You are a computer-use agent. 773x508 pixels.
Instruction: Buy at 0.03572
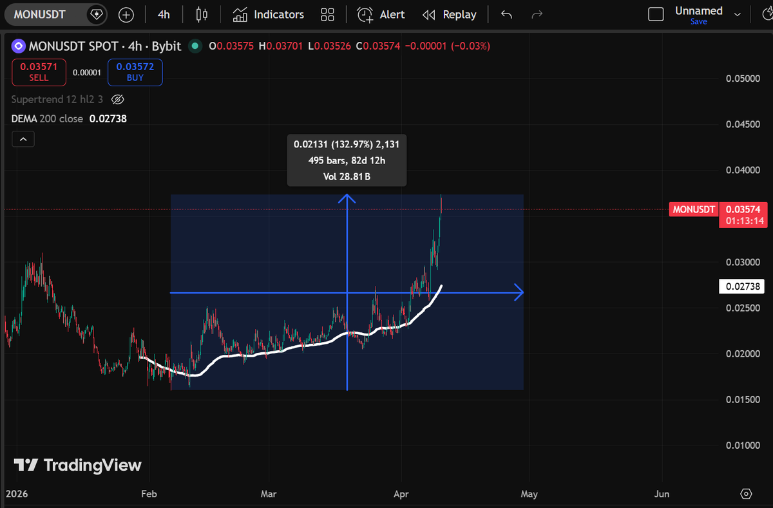[x=135, y=72]
